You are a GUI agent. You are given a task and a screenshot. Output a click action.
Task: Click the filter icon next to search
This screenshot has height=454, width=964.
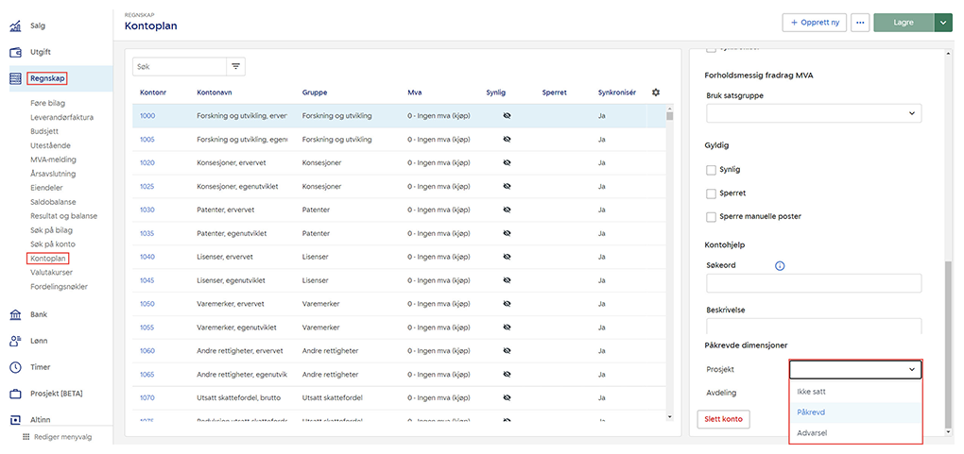coord(235,67)
